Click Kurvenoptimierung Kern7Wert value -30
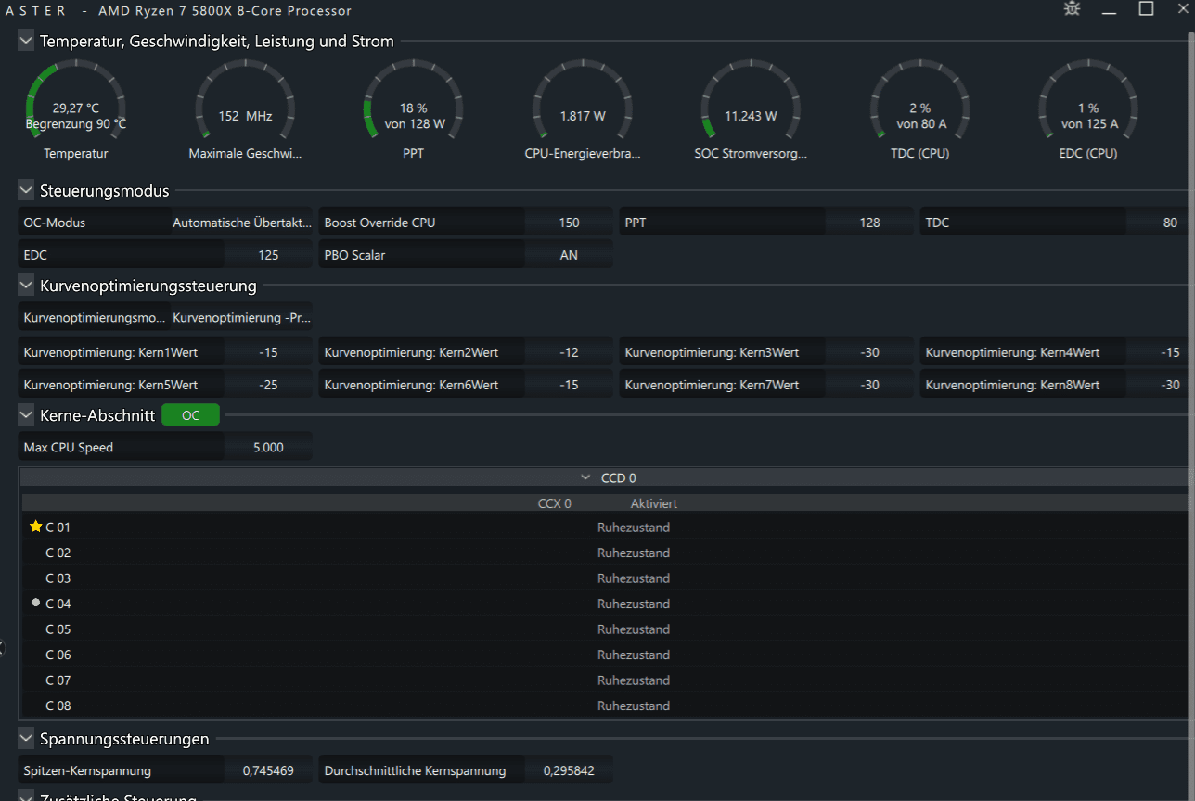The image size is (1195, 801). pyautogui.click(x=869, y=384)
